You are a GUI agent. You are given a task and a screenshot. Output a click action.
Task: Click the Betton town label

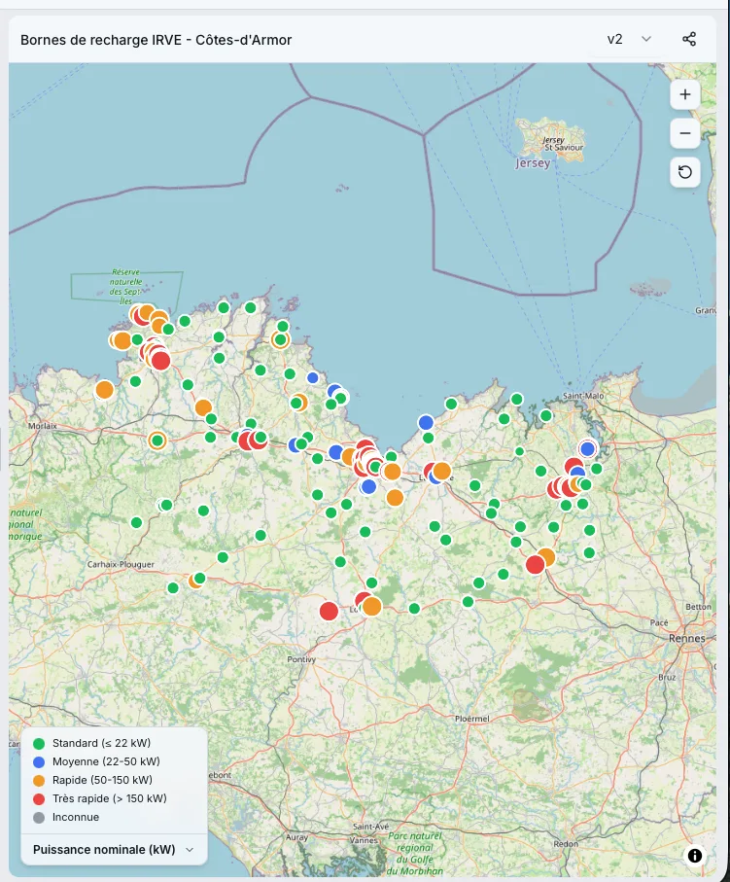[699, 607]
